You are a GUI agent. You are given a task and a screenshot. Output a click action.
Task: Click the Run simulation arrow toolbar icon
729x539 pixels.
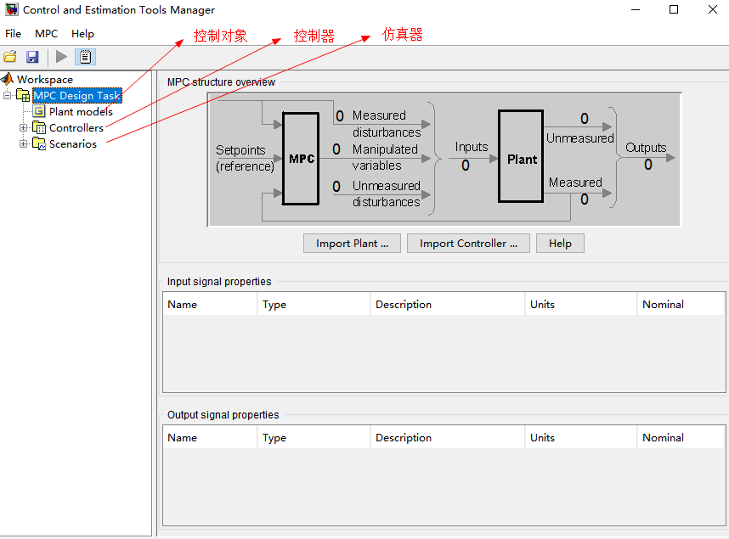click(60, 56)
